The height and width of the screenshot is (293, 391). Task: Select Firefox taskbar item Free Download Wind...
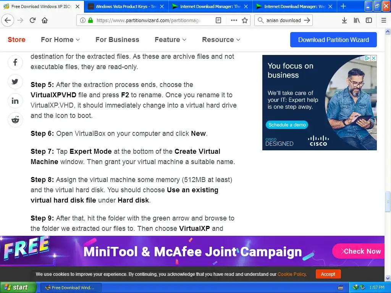click(x=71, y=288)
